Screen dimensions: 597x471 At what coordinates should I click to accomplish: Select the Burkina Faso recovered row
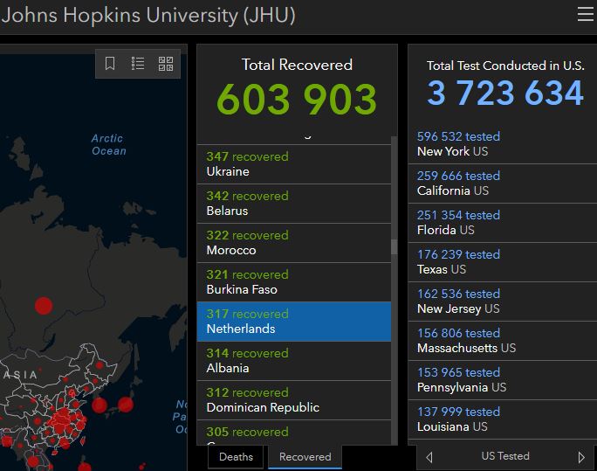pyautogui.click(x=294, y=282)
